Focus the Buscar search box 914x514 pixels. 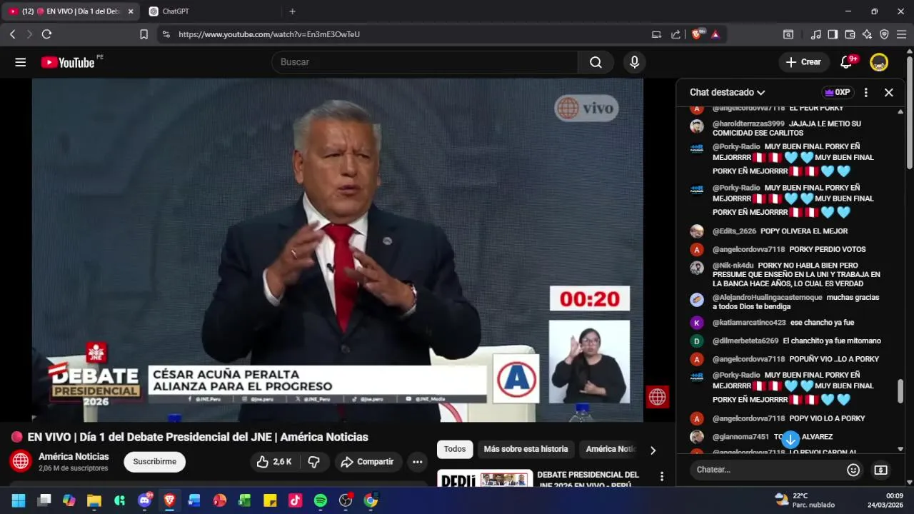(x=425, y=62)
